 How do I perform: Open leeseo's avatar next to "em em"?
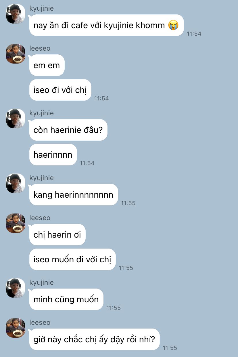click(15, 54)
